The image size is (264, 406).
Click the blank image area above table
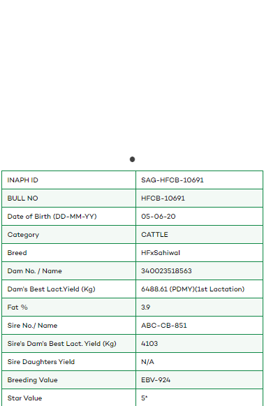tap(132, 75)
